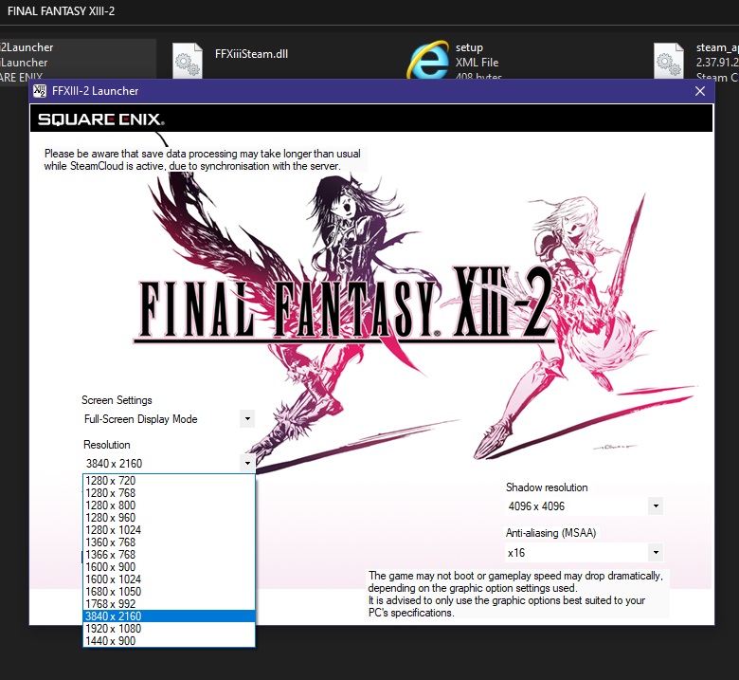Open the Shadow resolution dropdown arrow

click(x=656, y=505)
